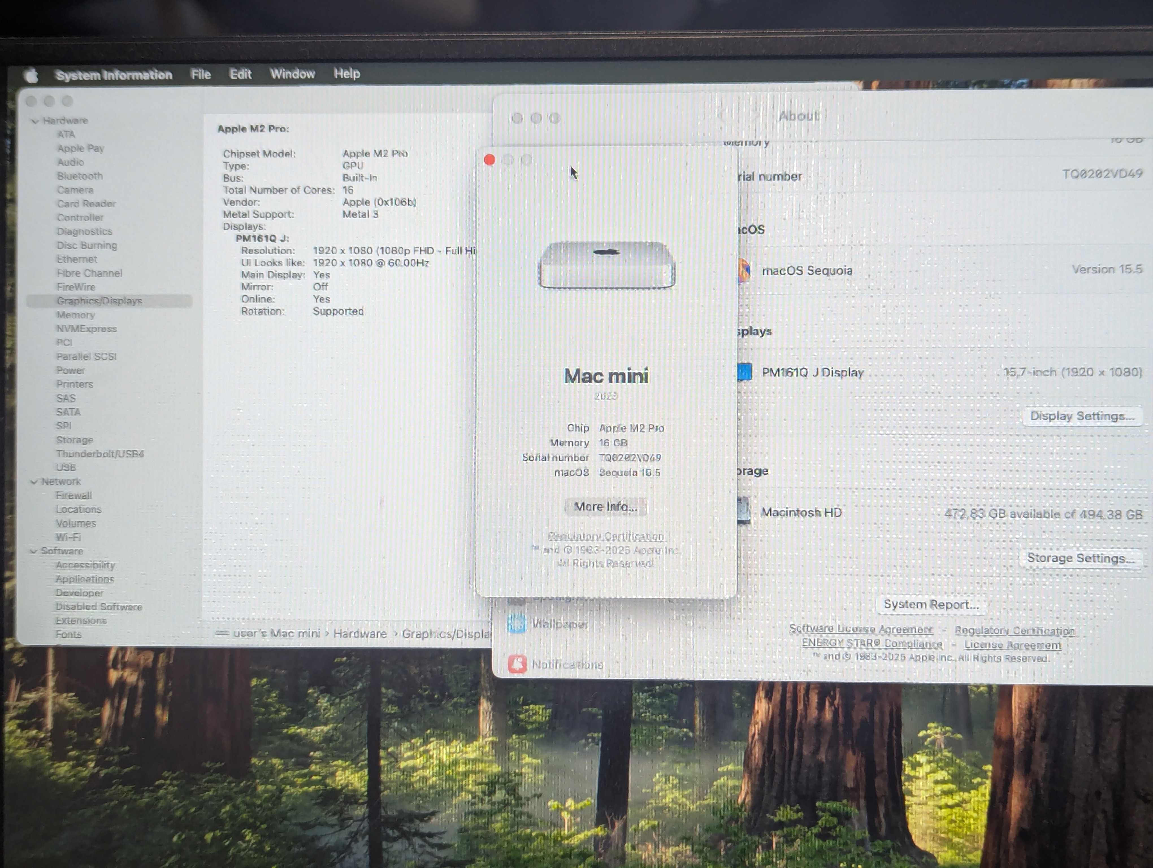The image size is (1153, 868).
Task: Select Accessibility under Software
Action: pyautogui.click(x=85, y=565)
